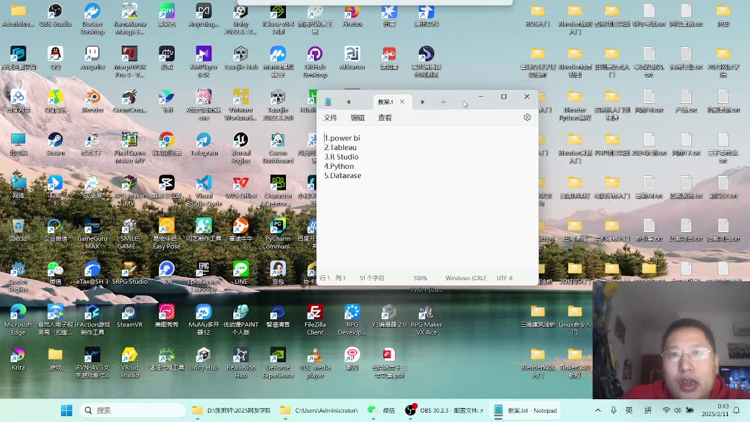This screenshot has height=422, width=750.
Task: Open Visual Studio Code desktop shortcut
Action: (203, 190)
